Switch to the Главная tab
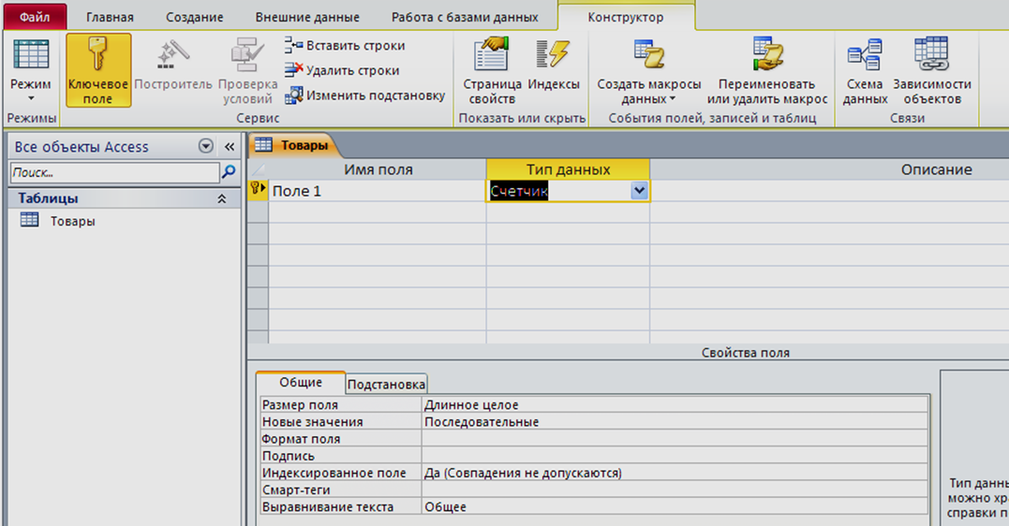The width and height of the screenshot is (1009, 526). [110, 18]
